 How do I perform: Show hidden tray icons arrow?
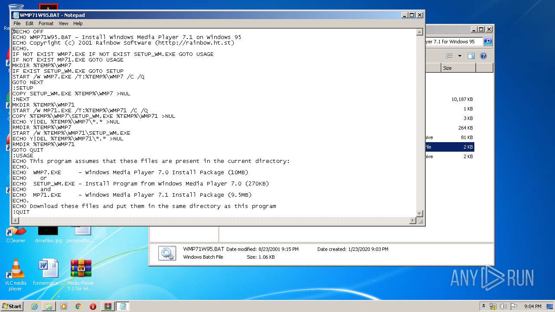click(x=484, y=306)
